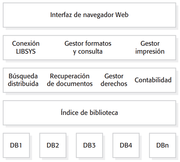This screenshot has width=180, height=162.
Task: Click the Interfaz de navegador Web box
Action: click(x=89, y=15)
